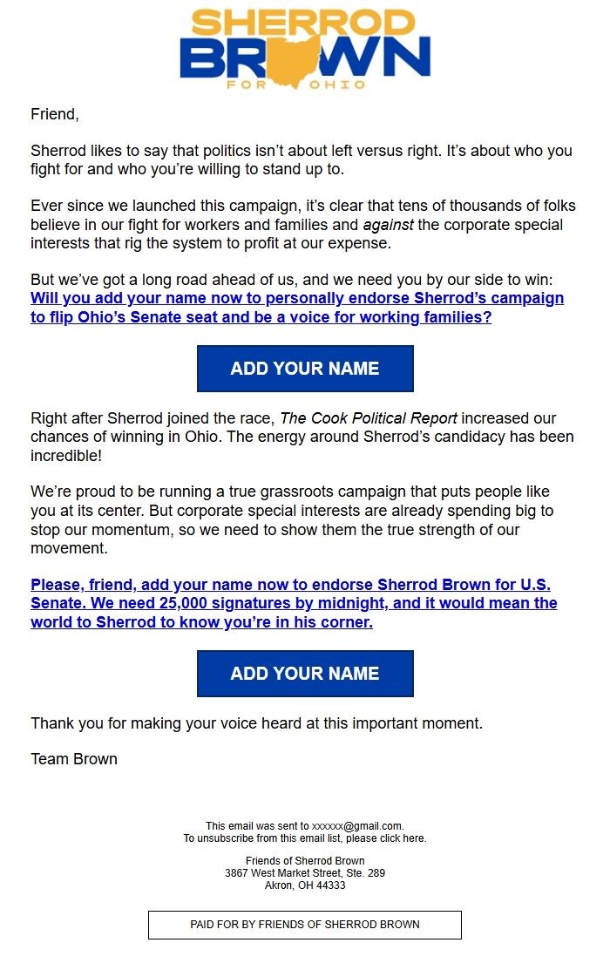The image size is (610, 970).
Task: Click the 3867 West Market Street address line
Action: coord(304,872)
